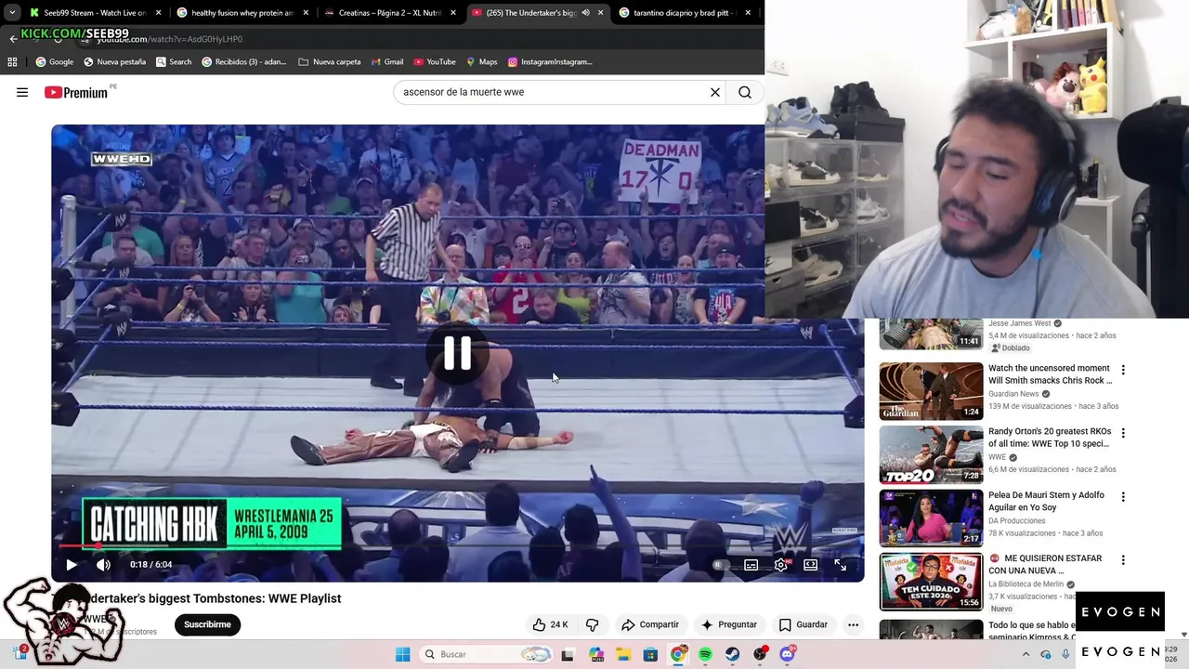Screen dimensions: 1189x669
Task: Open Gmail bookmark
Action: click(x=387, y=62)
